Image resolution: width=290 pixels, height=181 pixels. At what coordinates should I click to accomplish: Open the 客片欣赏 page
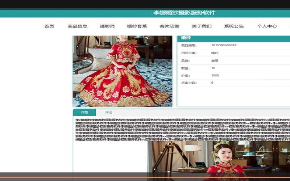pyautogui.click(x=169, y=26)
